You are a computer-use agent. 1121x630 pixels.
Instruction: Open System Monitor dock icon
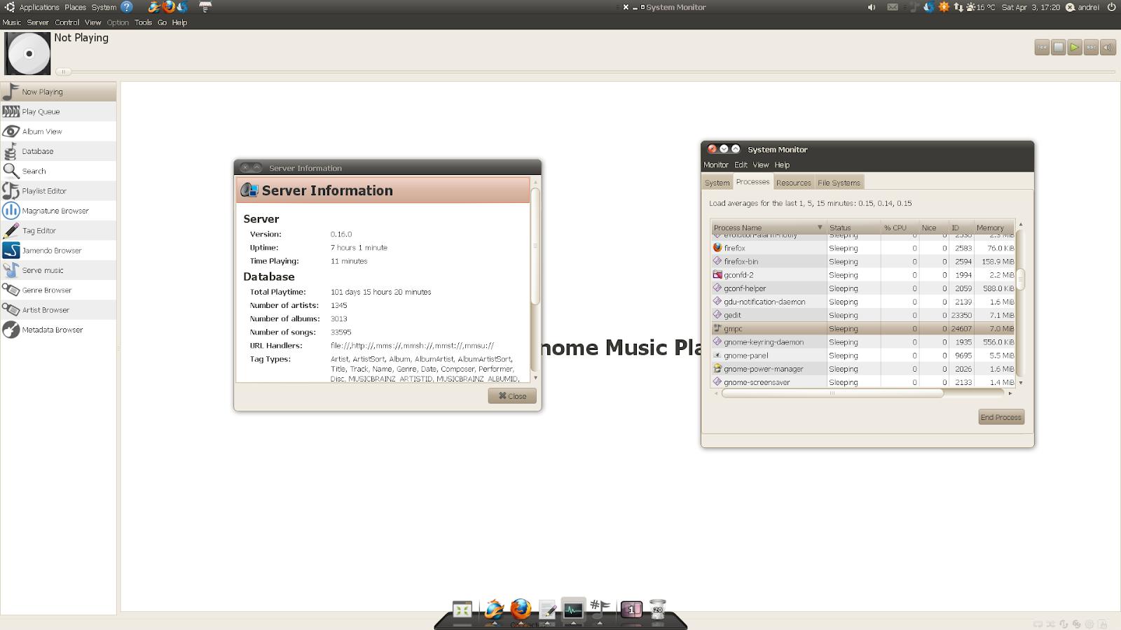click(x=573, y=611)
